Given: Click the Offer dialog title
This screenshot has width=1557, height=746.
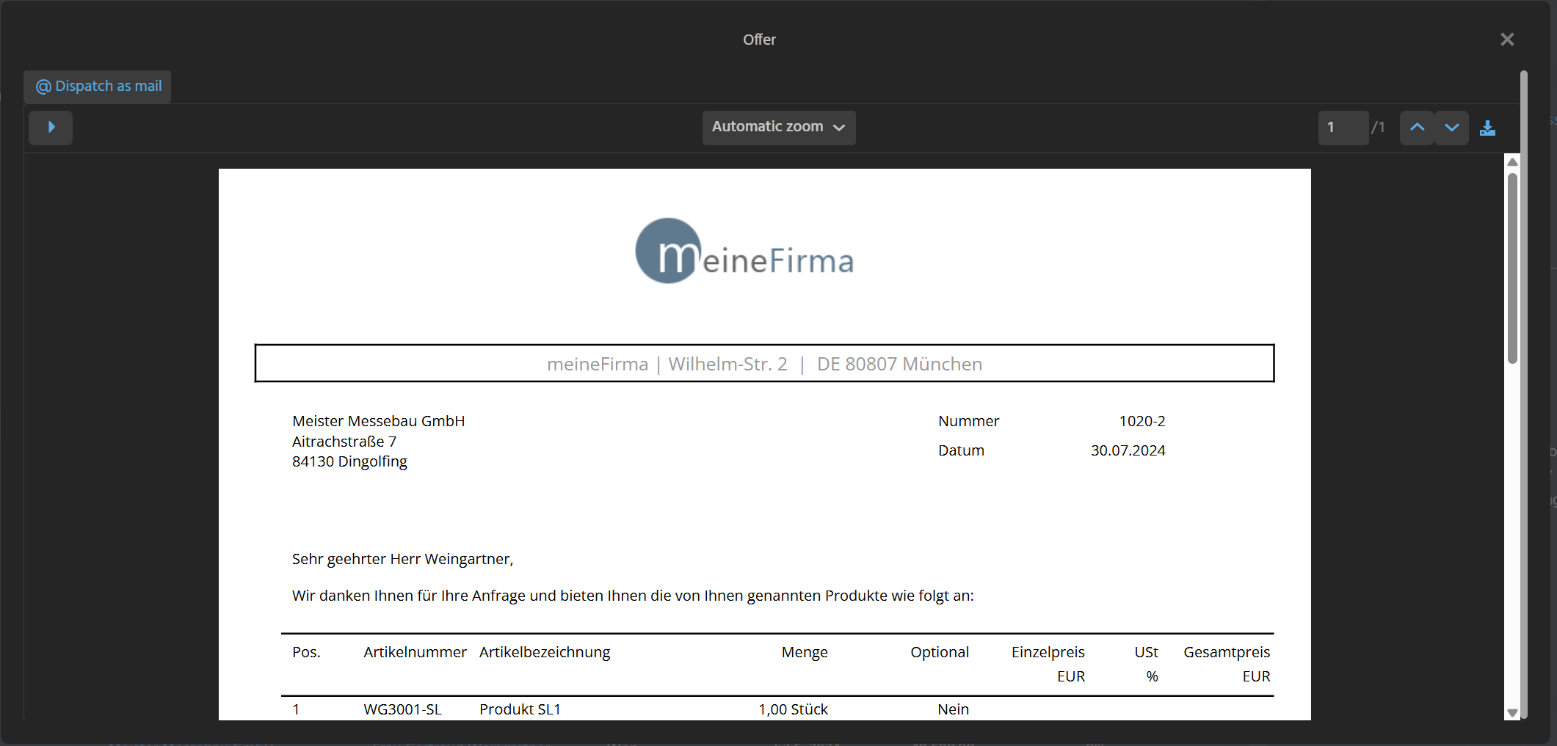Looking at the screenshot, I should pyautogui.click(x=759, y=40).
